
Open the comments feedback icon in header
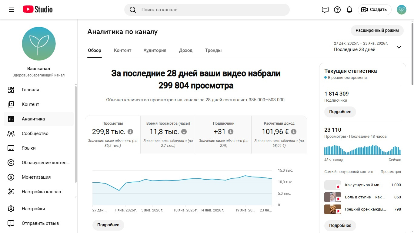tap(325, 10)
